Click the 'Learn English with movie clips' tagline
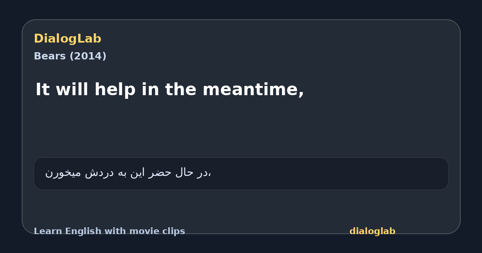Screen dimensions: 482x253 coord(109,231)
